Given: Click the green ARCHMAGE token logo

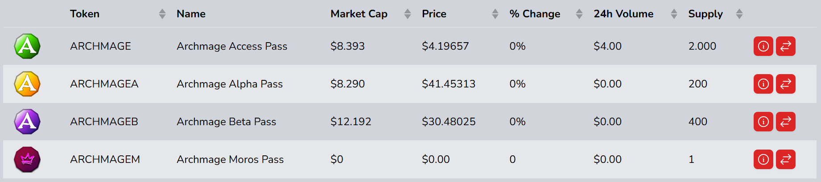Looking at the screenshot, I should 27,46.
